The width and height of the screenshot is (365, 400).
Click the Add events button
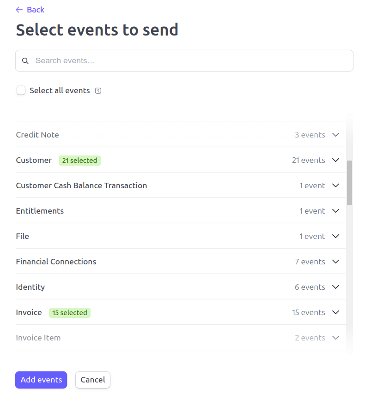(x=41, y=380)
